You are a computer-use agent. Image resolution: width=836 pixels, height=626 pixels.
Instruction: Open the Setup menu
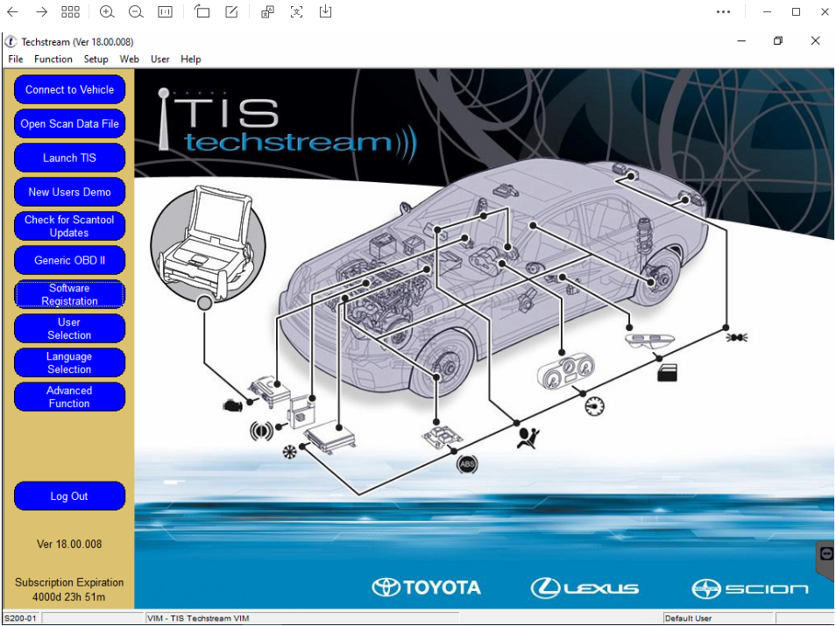pos(96,60)
